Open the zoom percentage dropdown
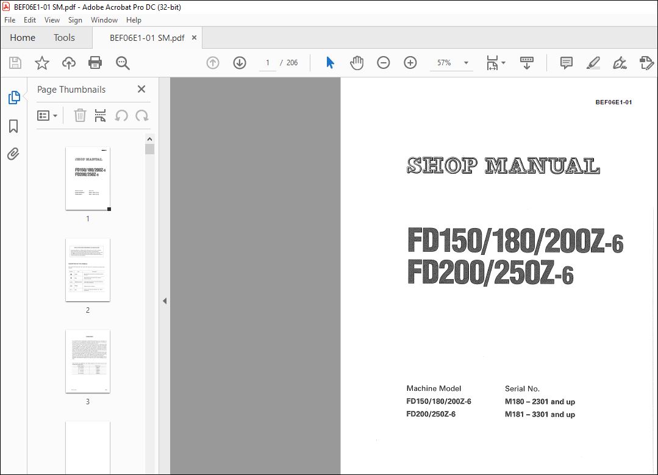 (x=467, y=63)
